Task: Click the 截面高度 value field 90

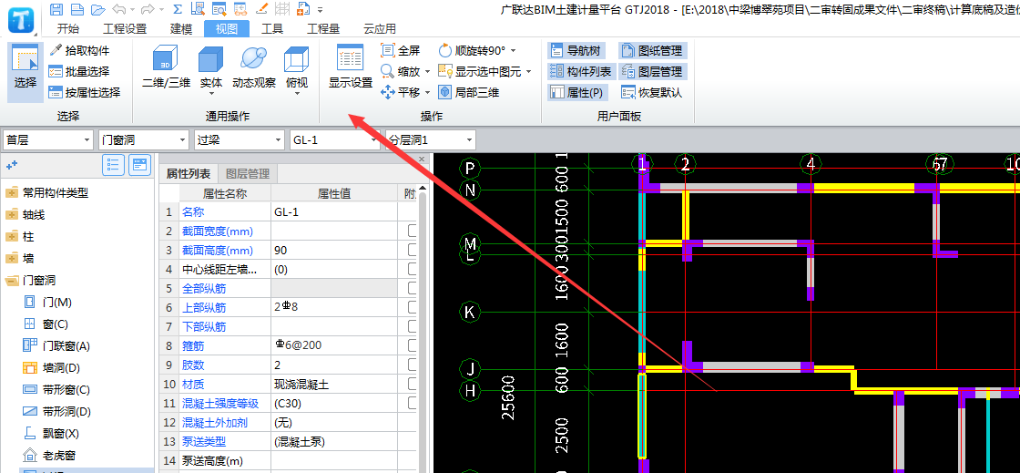Action: coord(333,251)
